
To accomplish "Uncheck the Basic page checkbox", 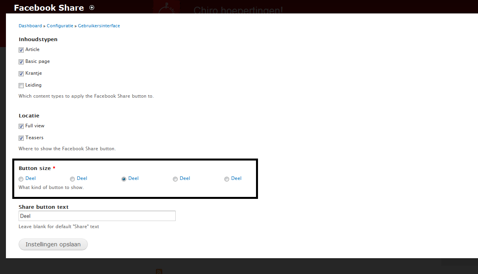I will coord(21,62).
